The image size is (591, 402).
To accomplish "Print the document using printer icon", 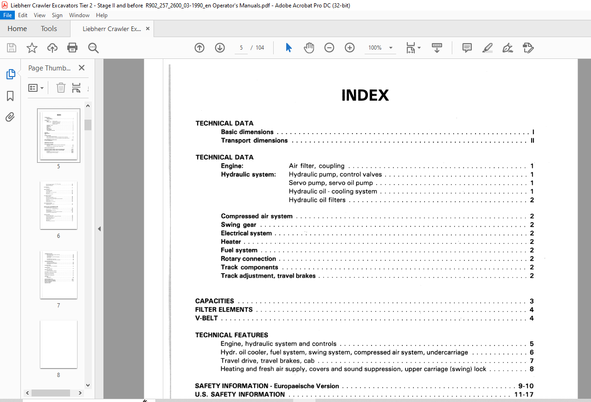I will click(72, 48).
